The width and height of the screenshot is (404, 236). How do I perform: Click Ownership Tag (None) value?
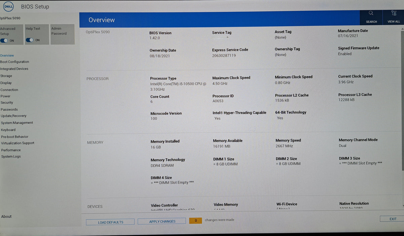tap(281, 55)
